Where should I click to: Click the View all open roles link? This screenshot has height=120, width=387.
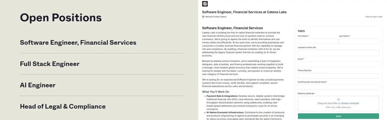click(374, 17)
